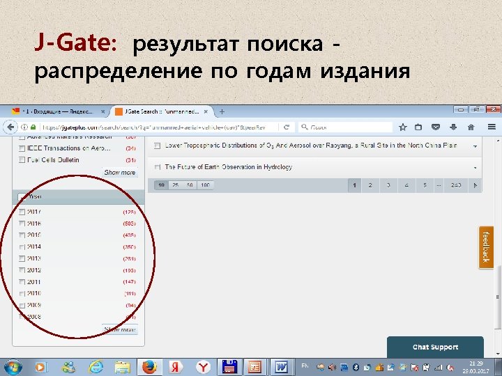Tick the IEEE Transactions on Aero journal checkbox
Viewport: 502px width, 376px height.
click(22, 148)
